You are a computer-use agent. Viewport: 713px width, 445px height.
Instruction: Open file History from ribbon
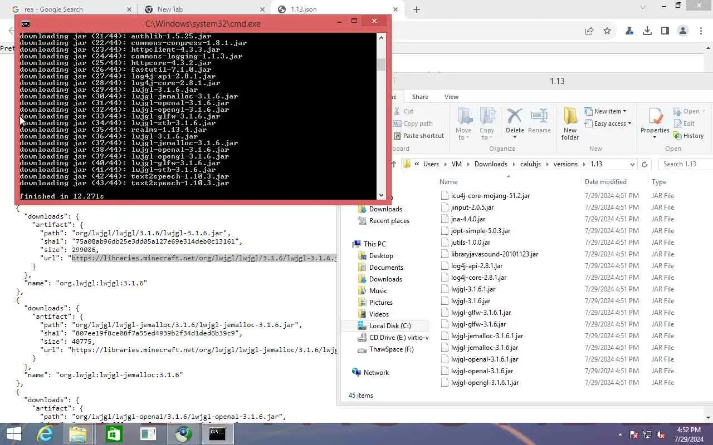(x=688, y=136)
